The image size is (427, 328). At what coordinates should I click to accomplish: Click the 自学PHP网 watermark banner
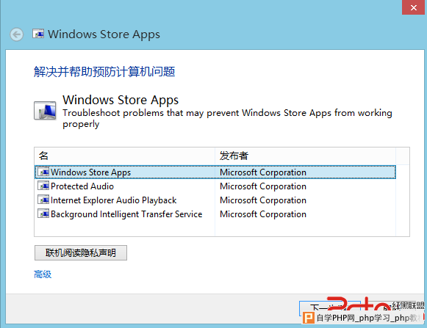364,318
